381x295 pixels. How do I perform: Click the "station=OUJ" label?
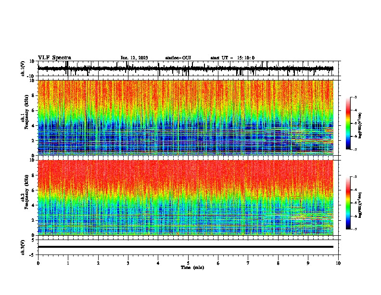click(x=178, y=58)
